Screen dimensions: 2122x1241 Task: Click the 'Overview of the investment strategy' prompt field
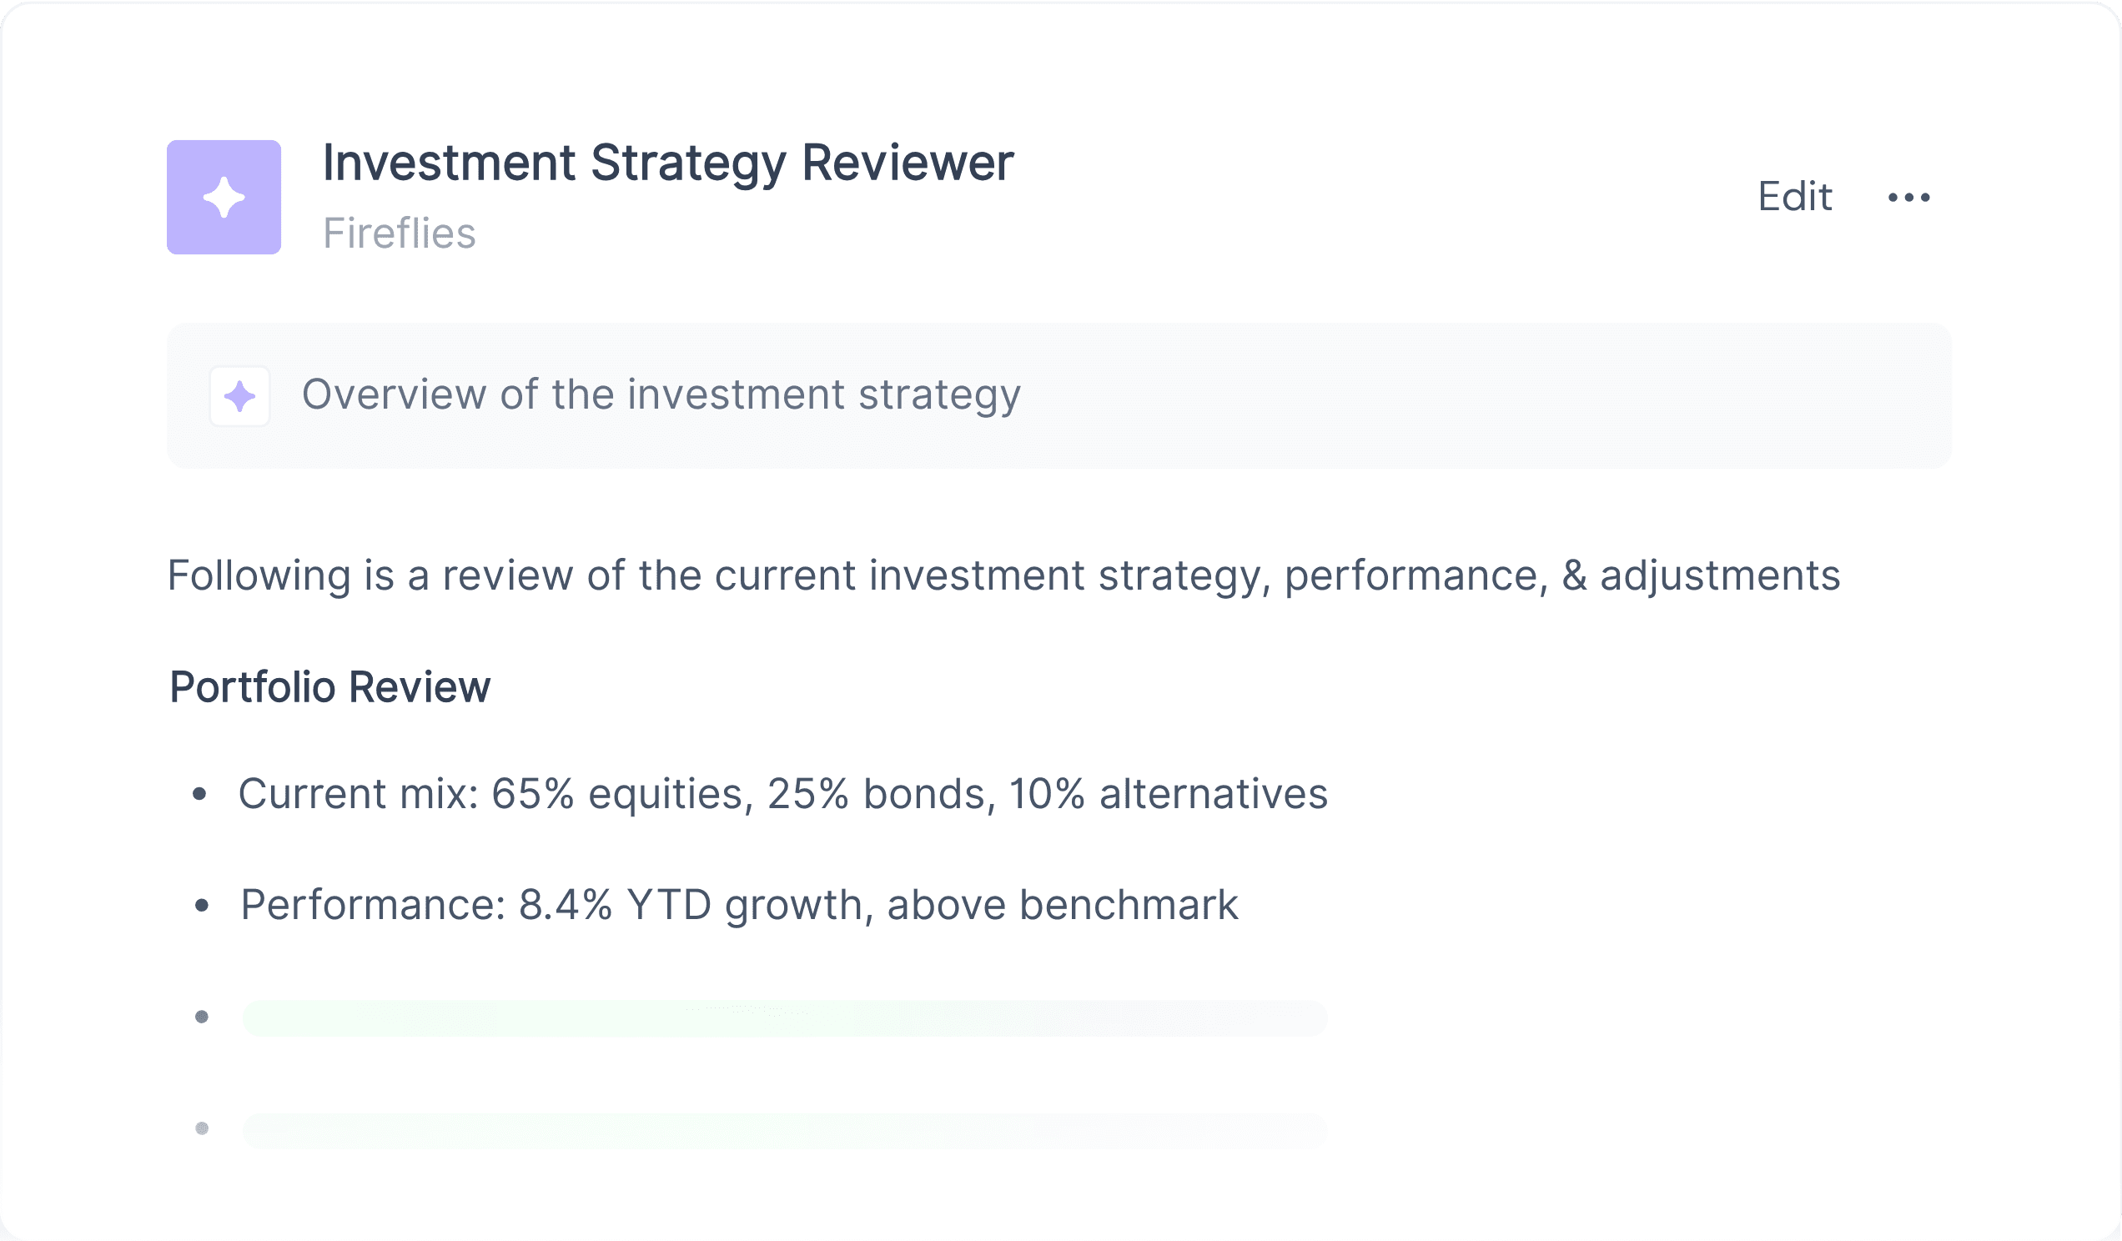pos(1059,395)
